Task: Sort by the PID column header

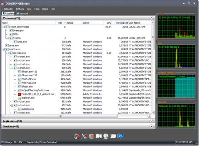Action: coord(61,23)
